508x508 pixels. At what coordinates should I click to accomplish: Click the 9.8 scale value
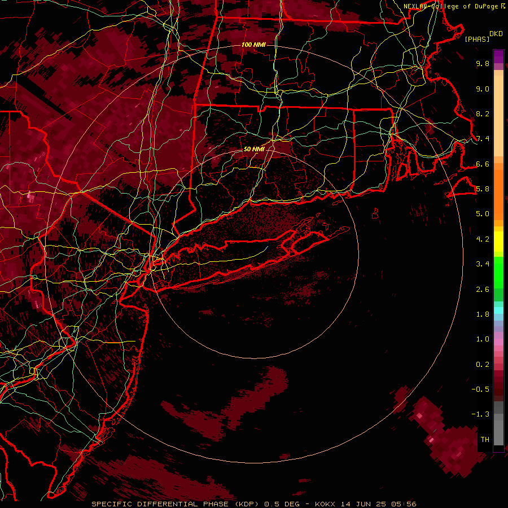483,63
